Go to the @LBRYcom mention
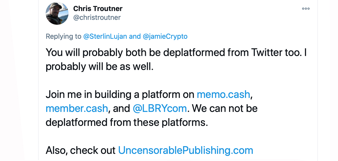The image size is (338, 161). (160, 108)
